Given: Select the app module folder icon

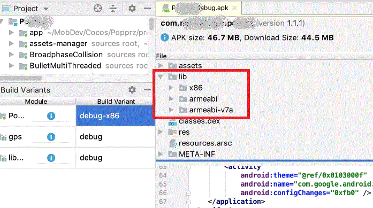Looking at the screenshot, I should [23, 33].
